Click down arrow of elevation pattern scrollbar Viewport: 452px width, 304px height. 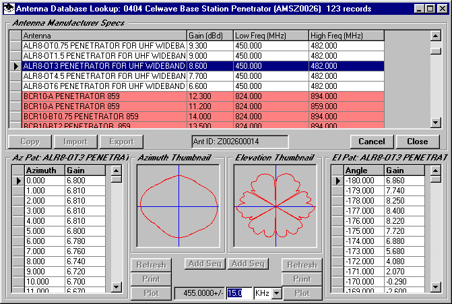coord(435,286)
